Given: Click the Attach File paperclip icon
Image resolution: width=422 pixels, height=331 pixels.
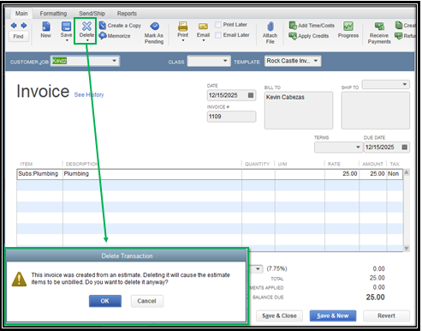Looking at the screenshot, I should point(270,27).
